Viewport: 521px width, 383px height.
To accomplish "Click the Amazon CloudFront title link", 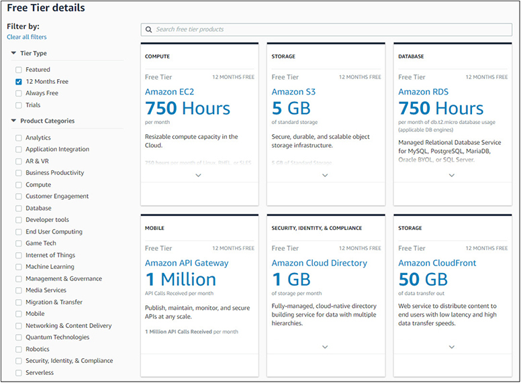I will pos(436,263).
